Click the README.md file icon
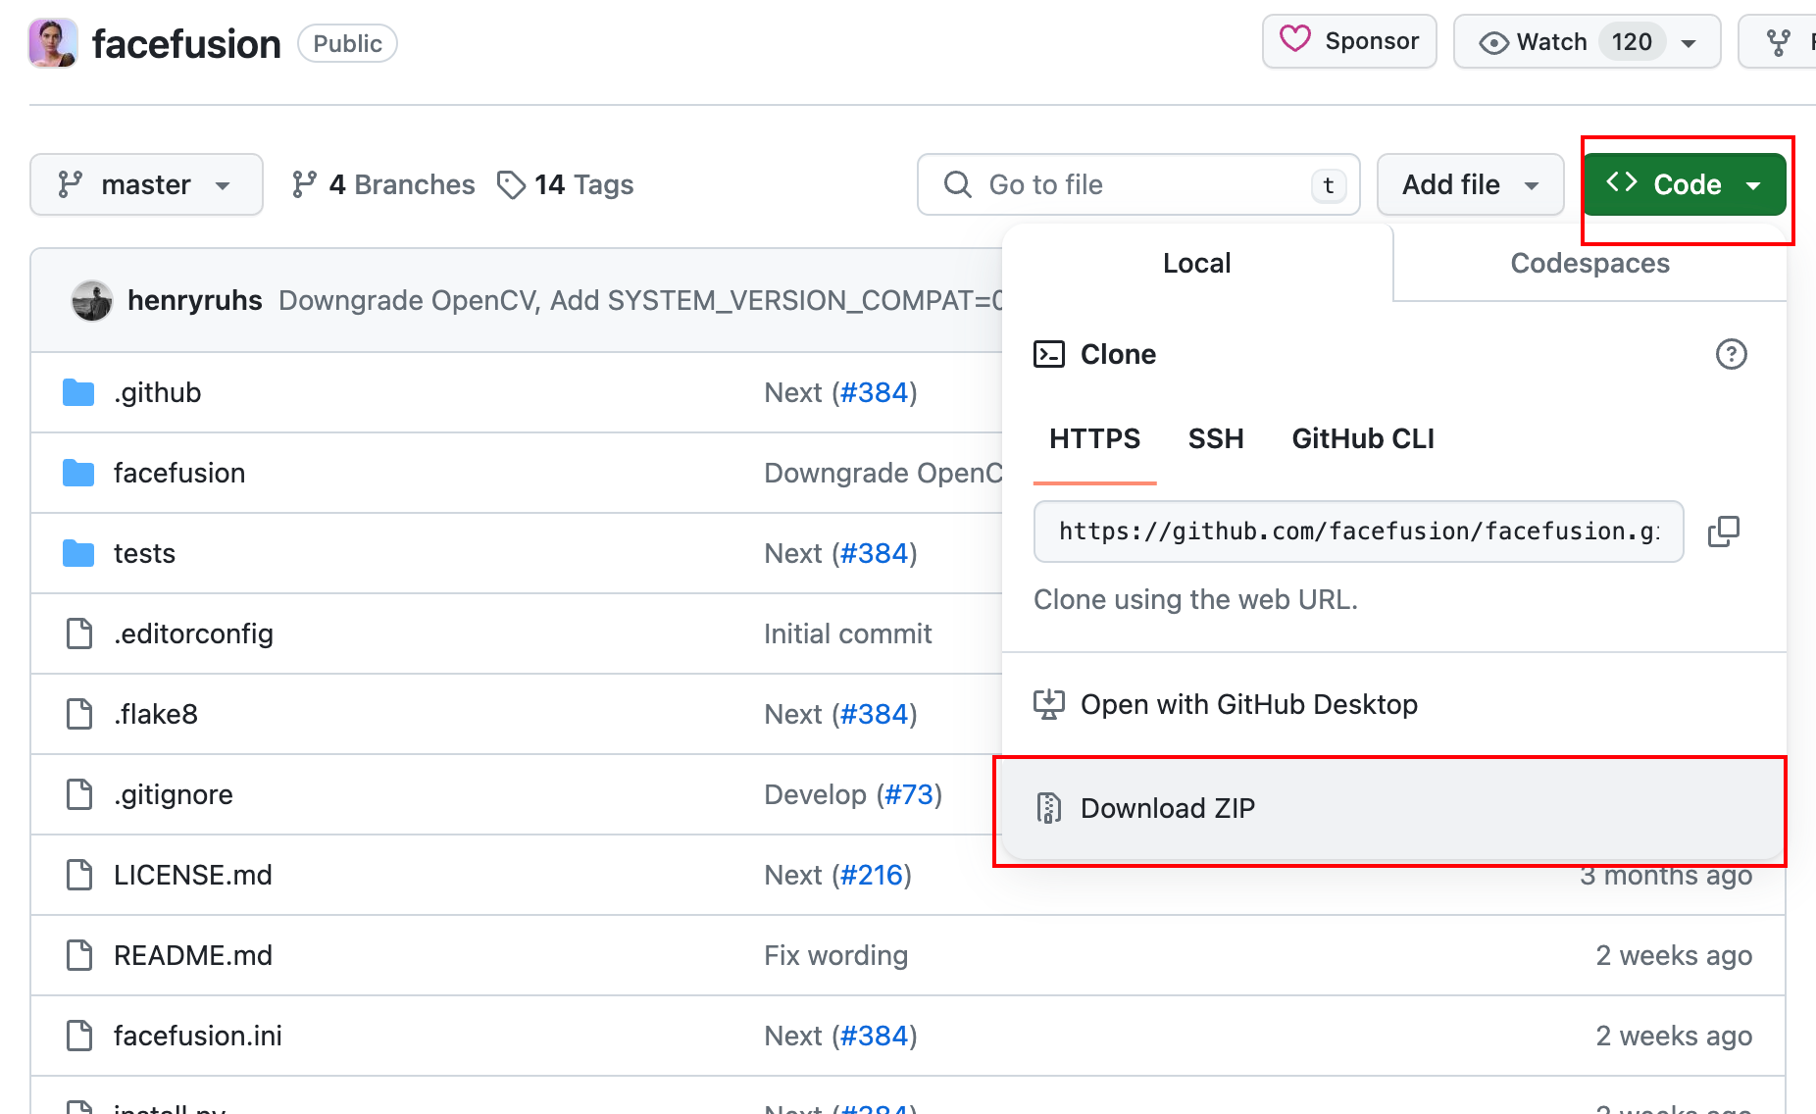Image resolution: width=1816 pixels, height=1114 pixels. click(x=78, y=955)
